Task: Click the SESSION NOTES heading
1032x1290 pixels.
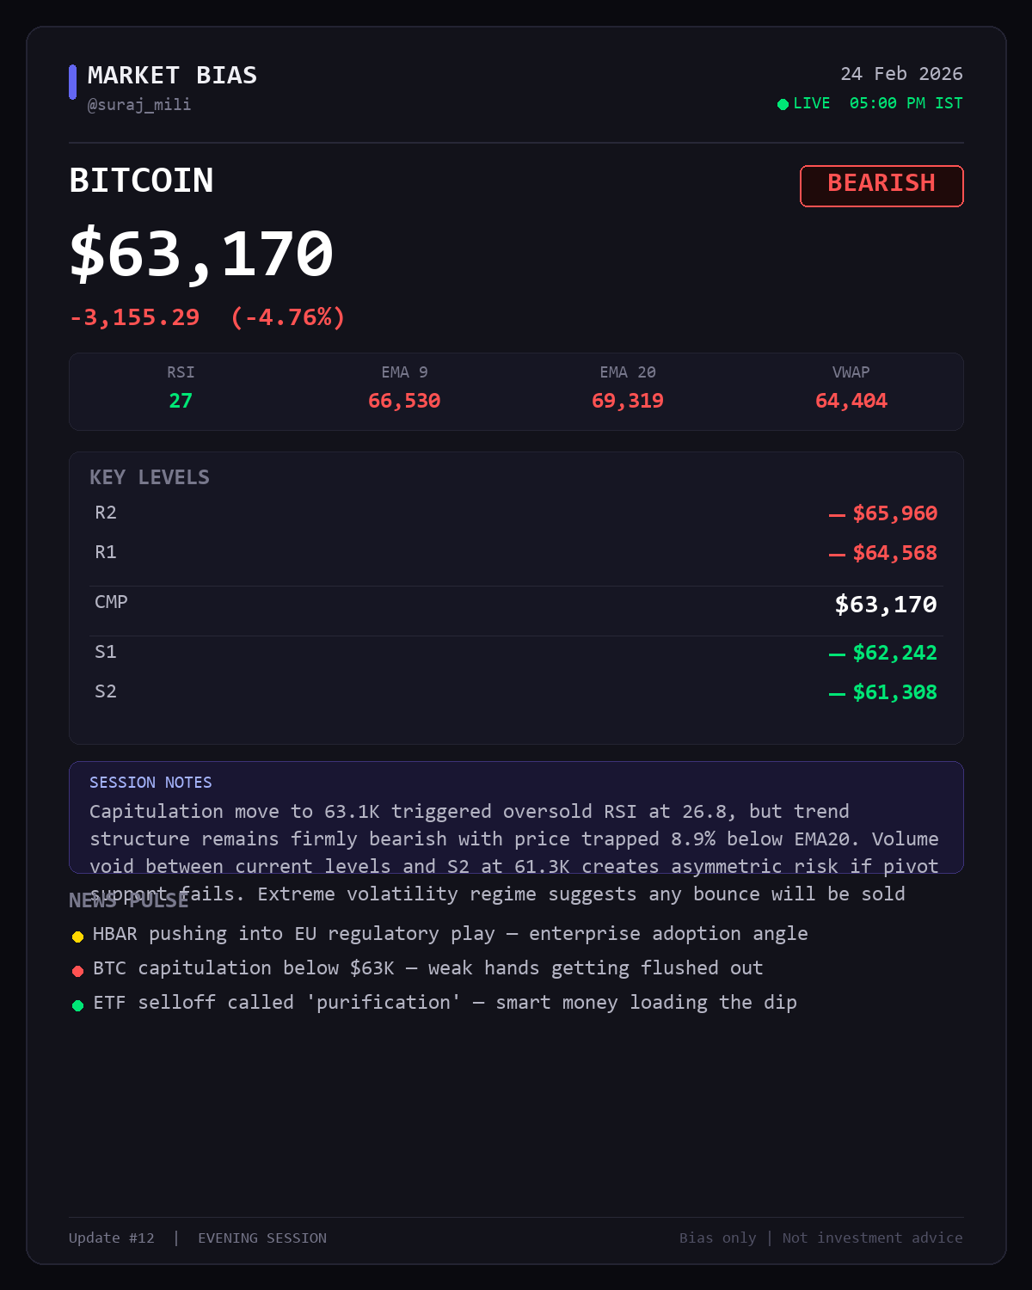Action: [x=150, y=783]
